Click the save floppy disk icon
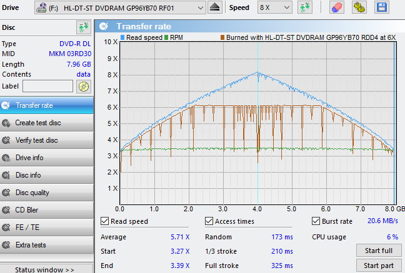 (381, 7)
